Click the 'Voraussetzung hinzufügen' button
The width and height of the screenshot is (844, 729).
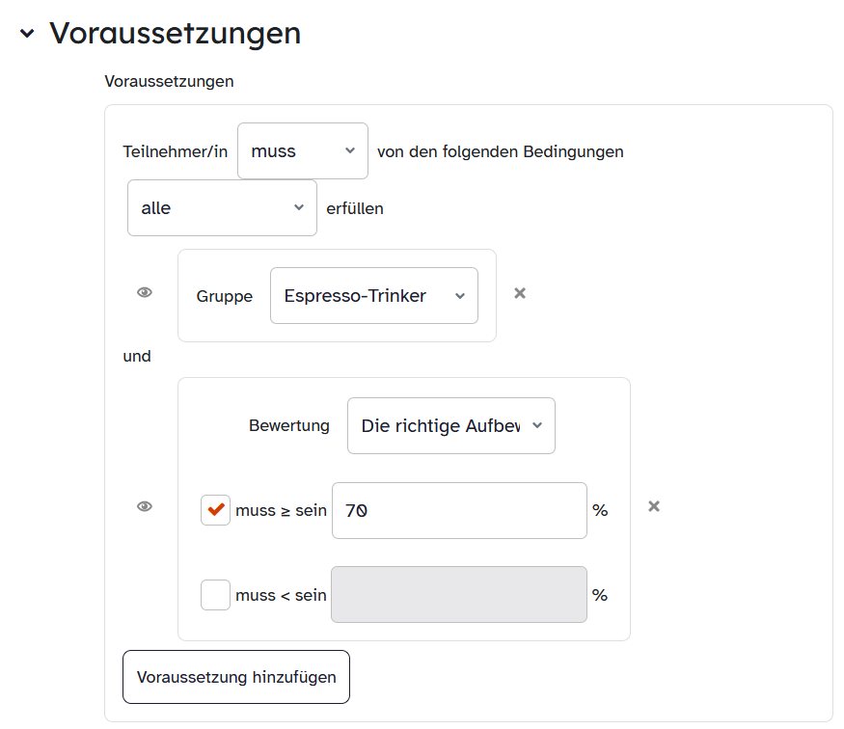point(236,677)
